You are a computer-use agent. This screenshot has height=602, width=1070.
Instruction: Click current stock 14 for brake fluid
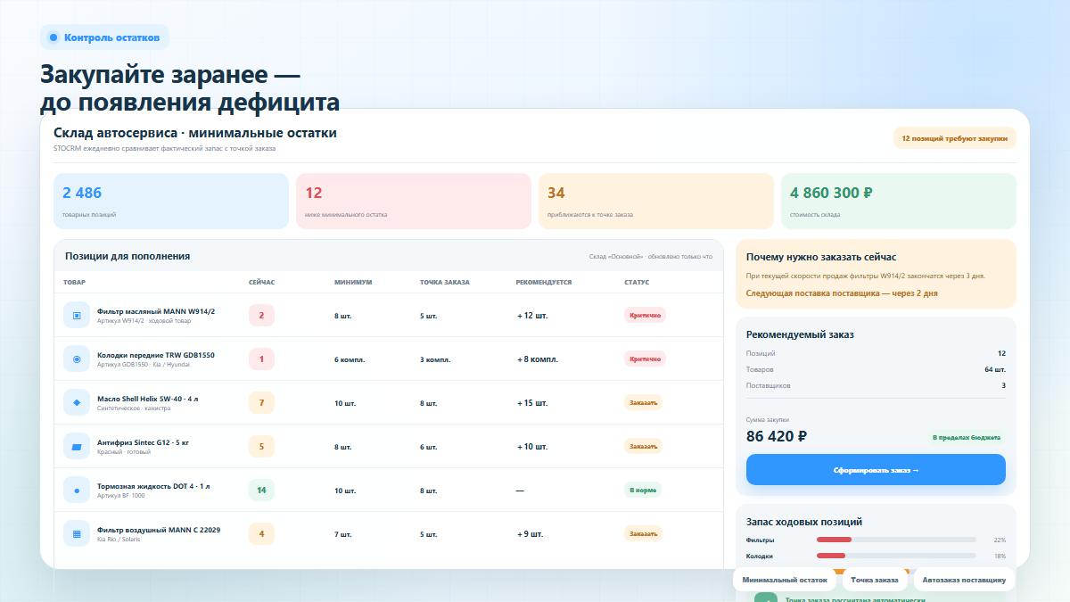pos(261,490)
